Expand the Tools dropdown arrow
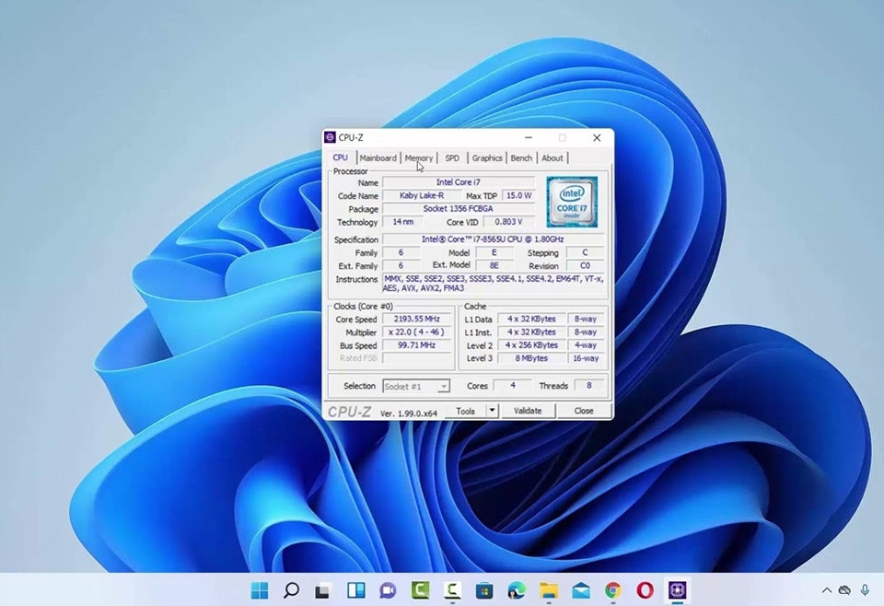 coord(492,411)
